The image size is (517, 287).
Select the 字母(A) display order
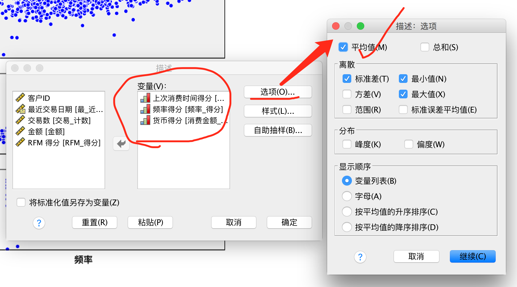tap(347, 196)
